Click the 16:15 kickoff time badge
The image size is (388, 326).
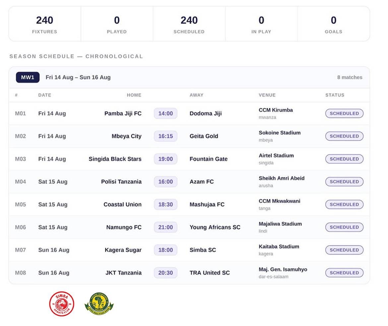[165, 136]
